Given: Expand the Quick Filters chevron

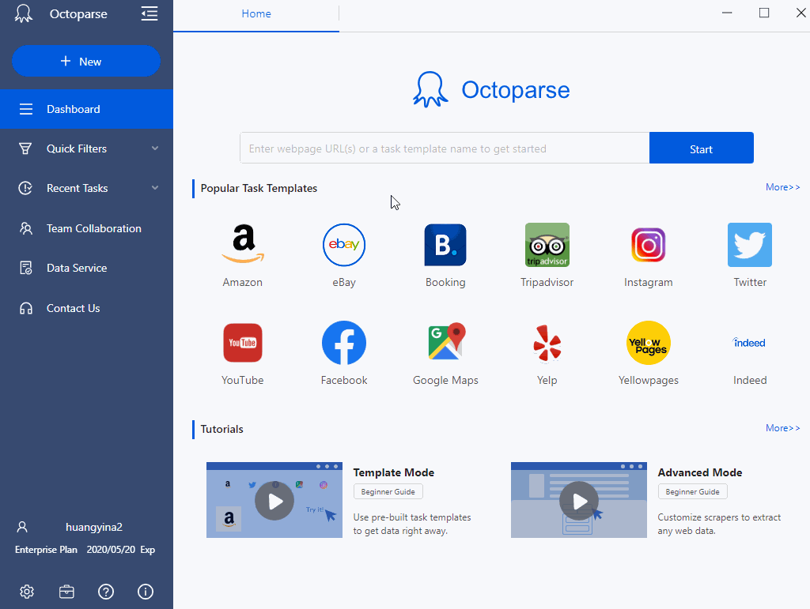Looking at the screenshot, I should (155, 148).
